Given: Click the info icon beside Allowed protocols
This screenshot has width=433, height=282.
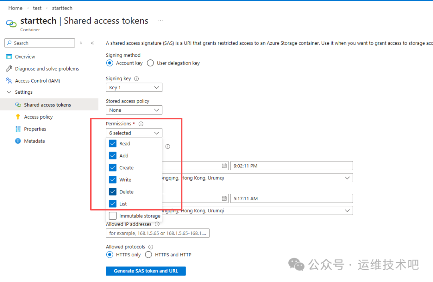Looking at the screenshot, I should coord(151,247).
